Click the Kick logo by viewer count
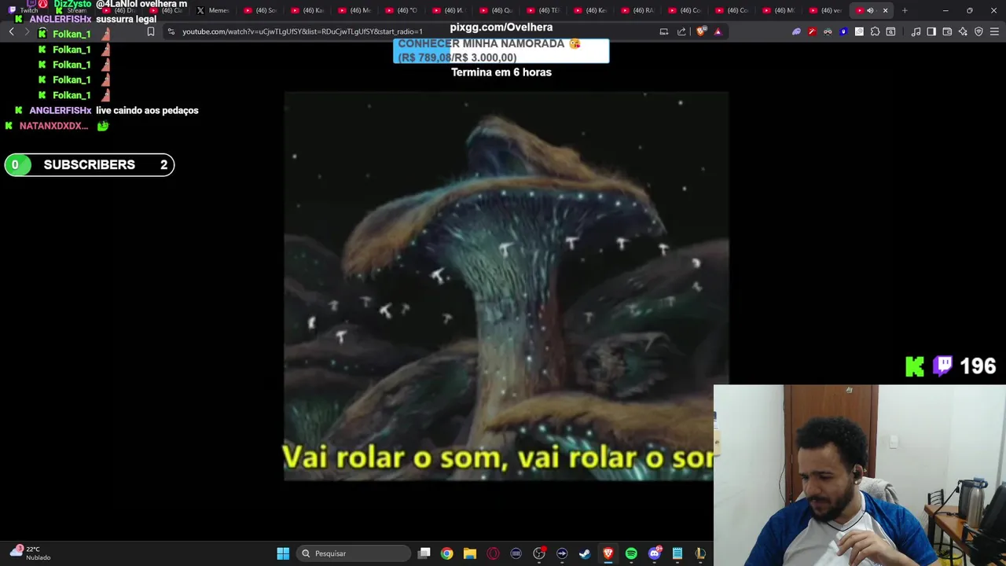The height and width of the screenshot is (566, 1006). pos(915,366)
